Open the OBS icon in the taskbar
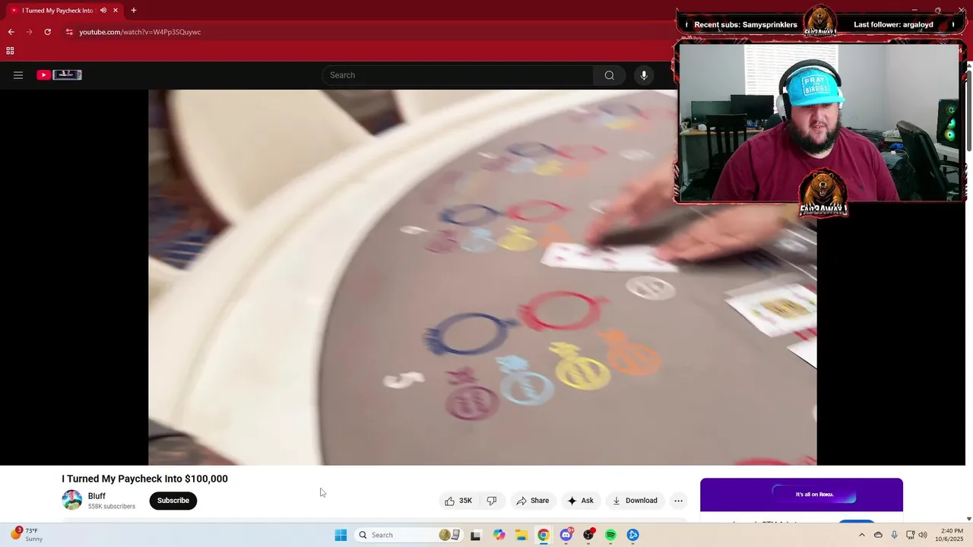Image resolution: width=973 pixels, height=547 pixels. click(588, 535)
